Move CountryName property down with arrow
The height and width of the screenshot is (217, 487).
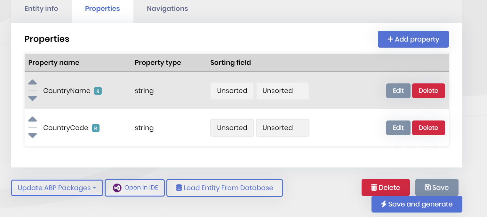tap(33, 98)
